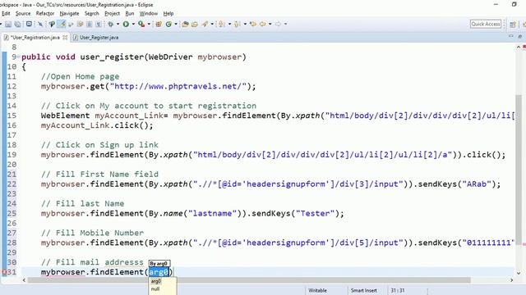Open the Run configurations dropdown arrow

click(x=133, y=24)
